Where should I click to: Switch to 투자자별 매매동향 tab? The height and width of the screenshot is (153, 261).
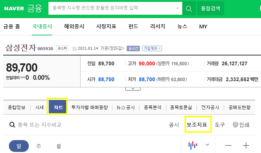[x=90, y=108]
